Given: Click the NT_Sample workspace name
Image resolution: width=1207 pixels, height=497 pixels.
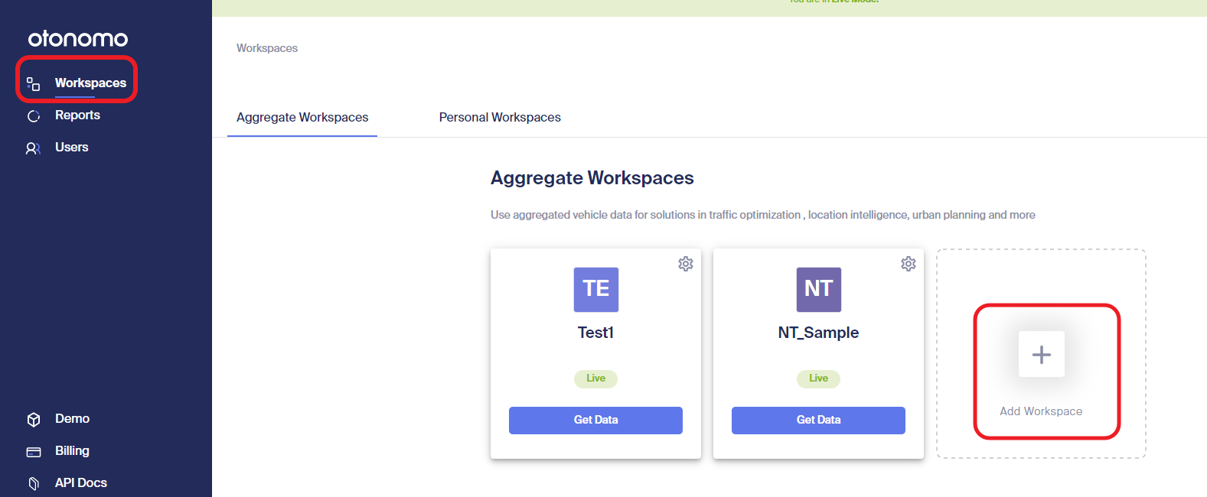Looking at the screenshot, I should coord(818,333).
